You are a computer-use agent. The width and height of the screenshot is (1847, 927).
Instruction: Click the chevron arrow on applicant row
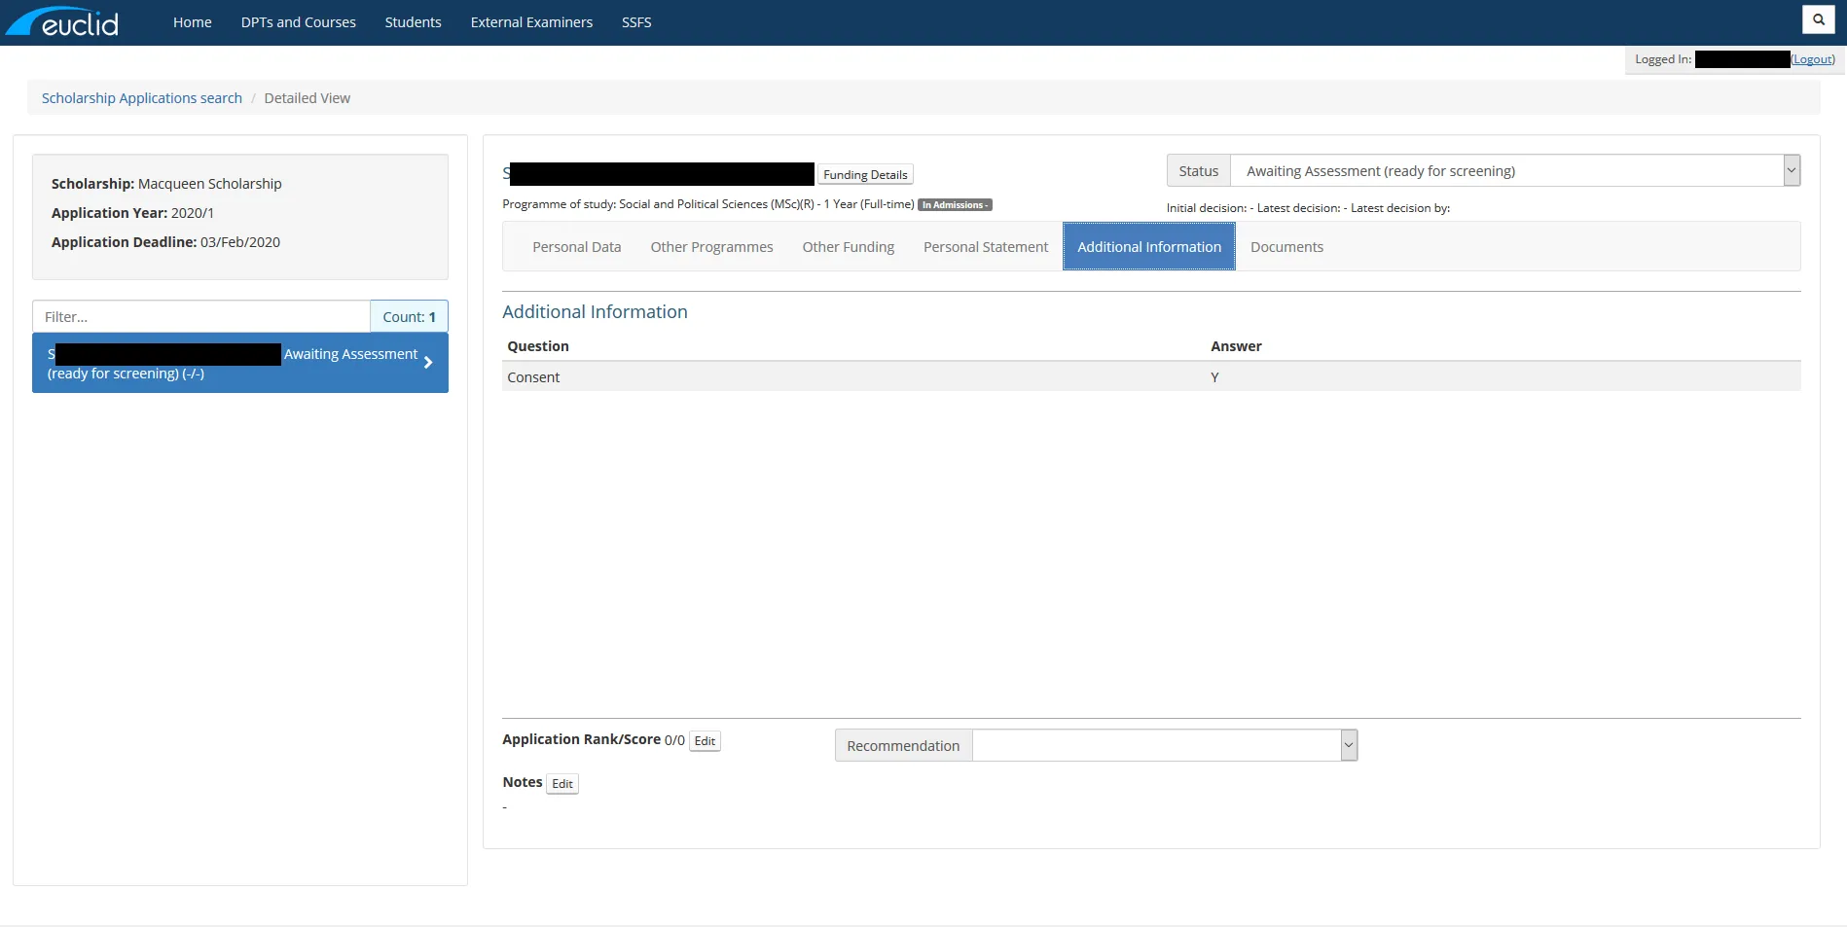[427, 363]
